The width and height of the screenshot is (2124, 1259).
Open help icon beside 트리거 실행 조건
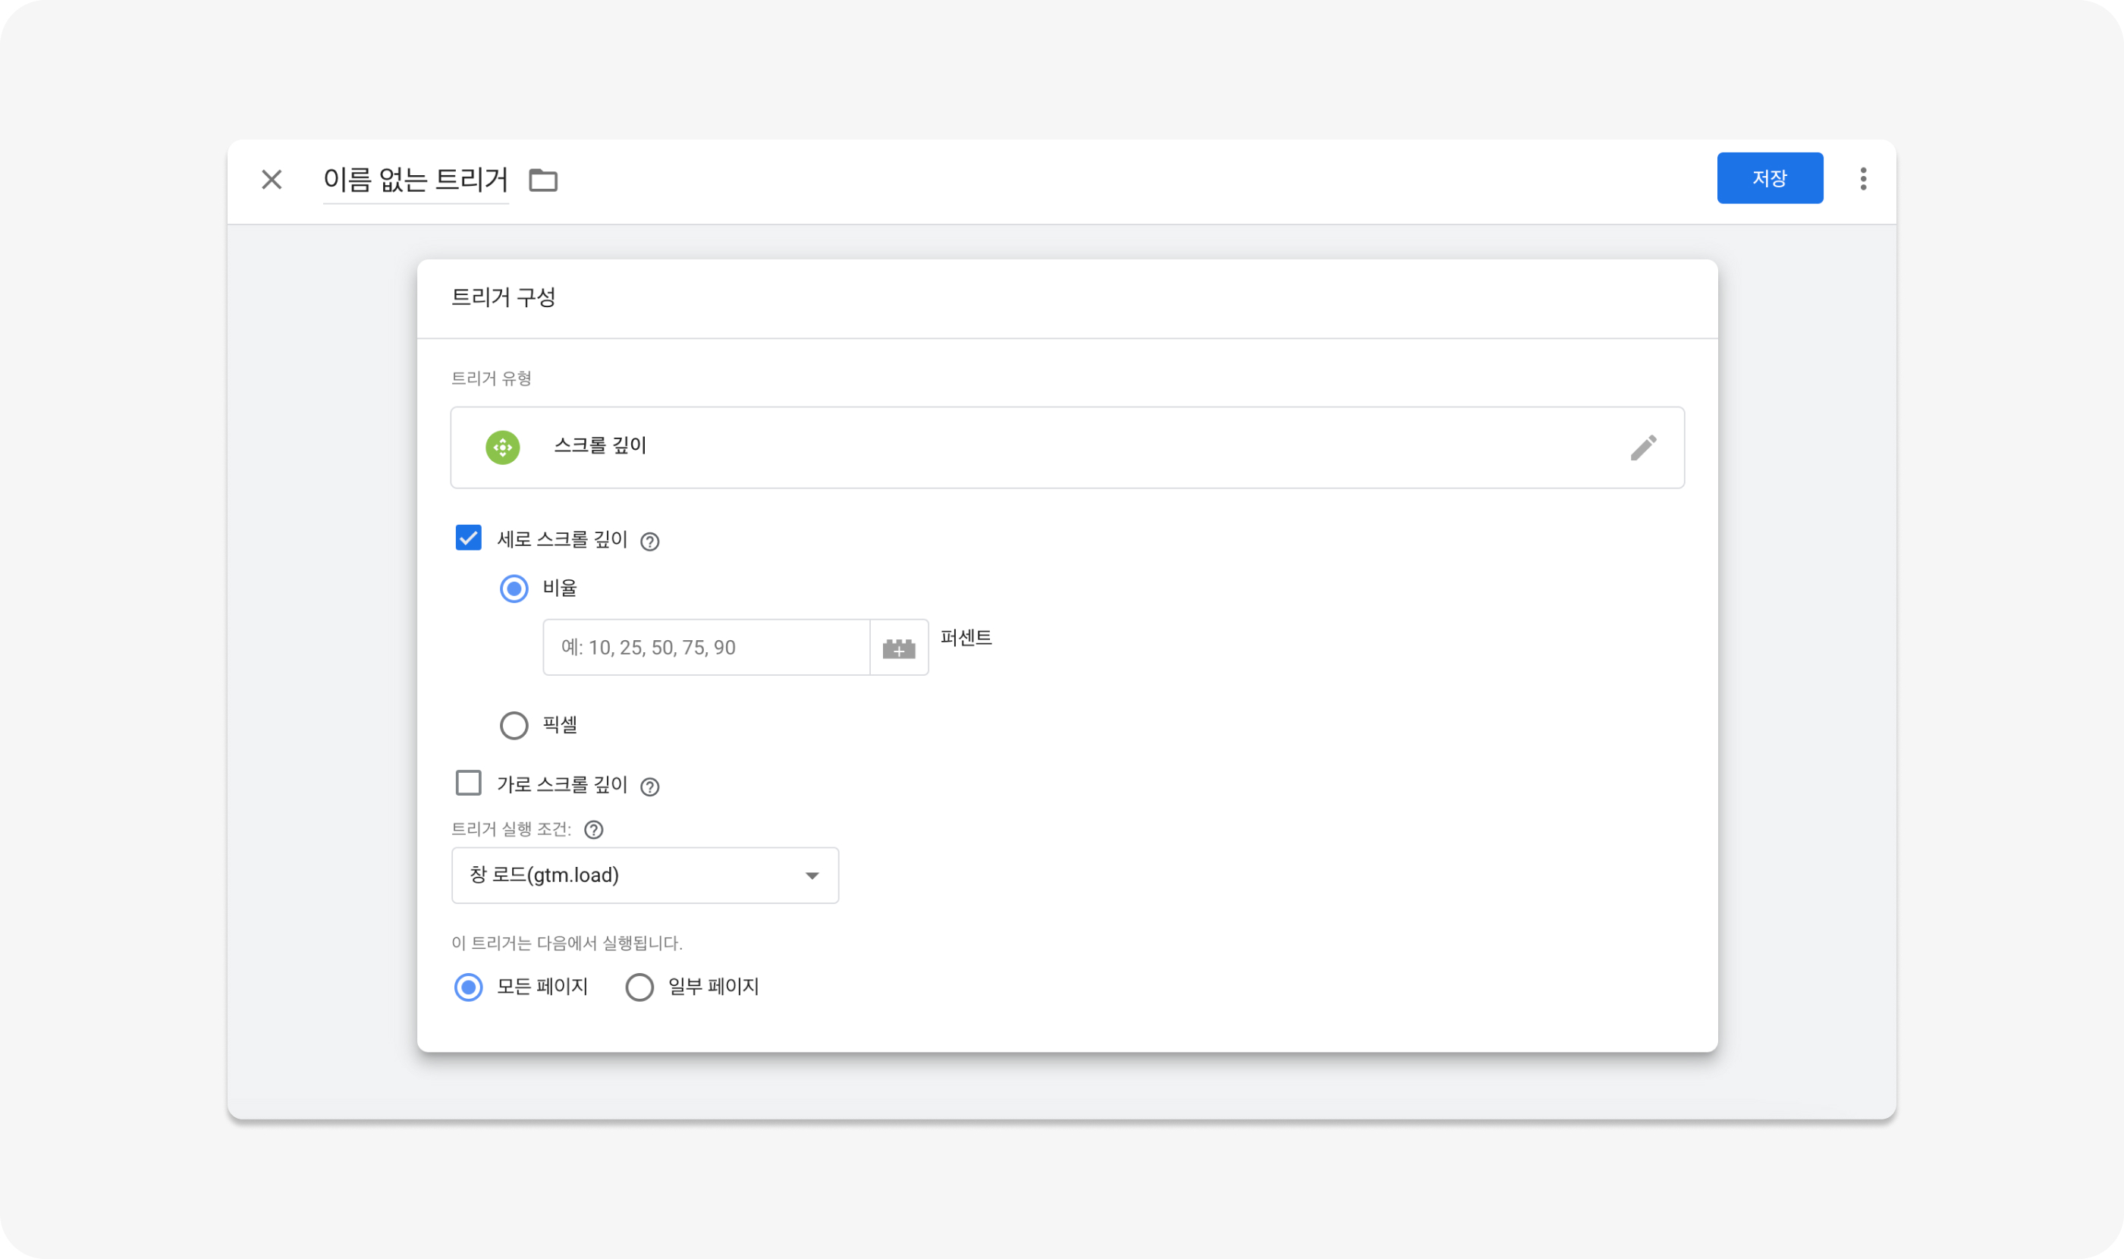coord(593,830)
